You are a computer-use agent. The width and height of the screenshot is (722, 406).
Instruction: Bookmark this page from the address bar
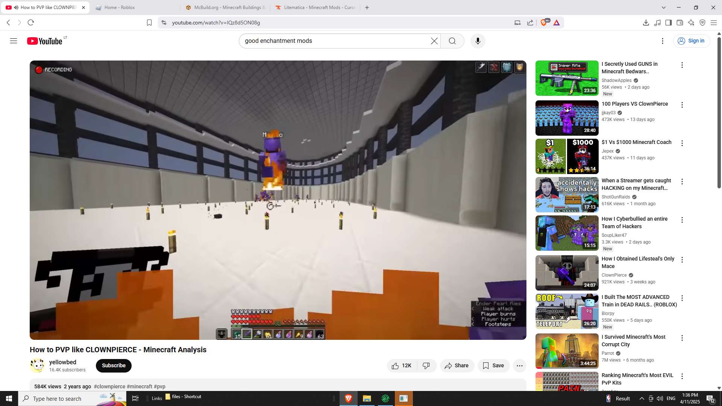coord(149,23)
